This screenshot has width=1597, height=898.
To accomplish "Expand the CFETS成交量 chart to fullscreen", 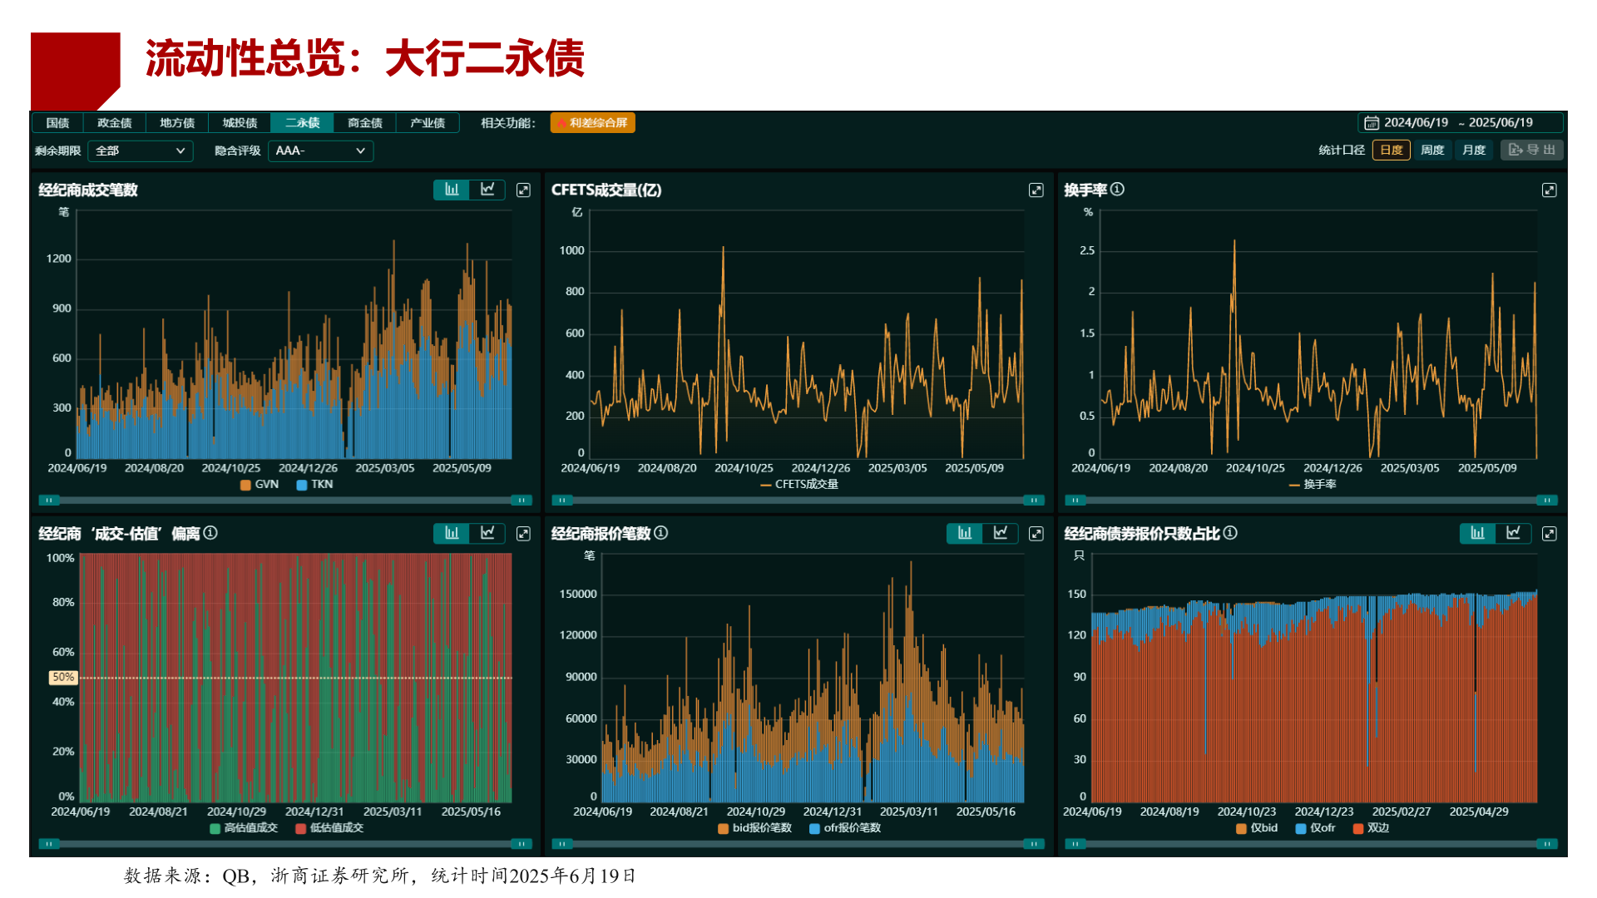I will [x=1036, y=190].
